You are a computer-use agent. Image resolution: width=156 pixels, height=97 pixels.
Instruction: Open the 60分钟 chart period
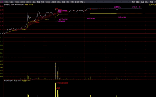29,2
